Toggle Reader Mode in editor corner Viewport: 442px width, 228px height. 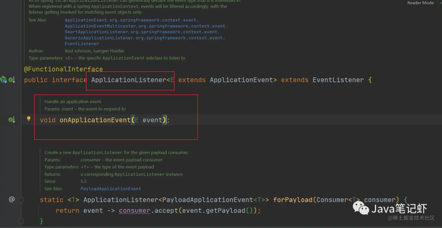click(420, 3)
